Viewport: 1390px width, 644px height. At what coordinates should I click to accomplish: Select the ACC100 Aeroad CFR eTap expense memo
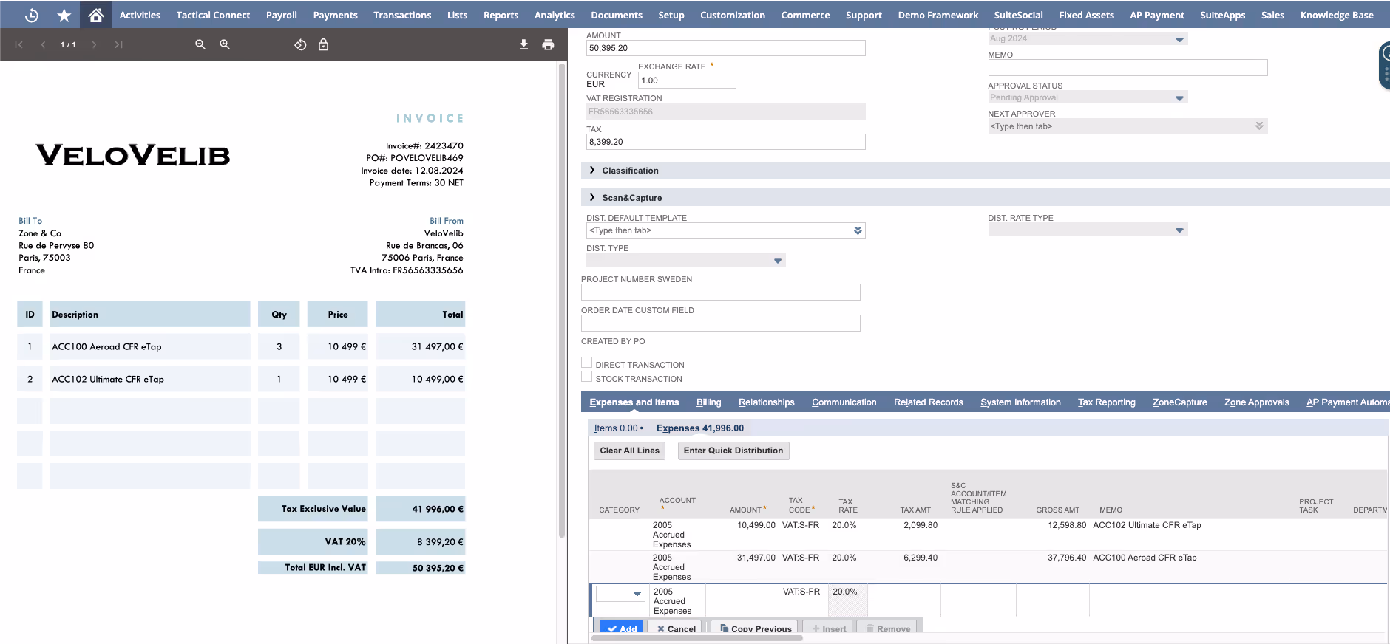coord(1145,558)
